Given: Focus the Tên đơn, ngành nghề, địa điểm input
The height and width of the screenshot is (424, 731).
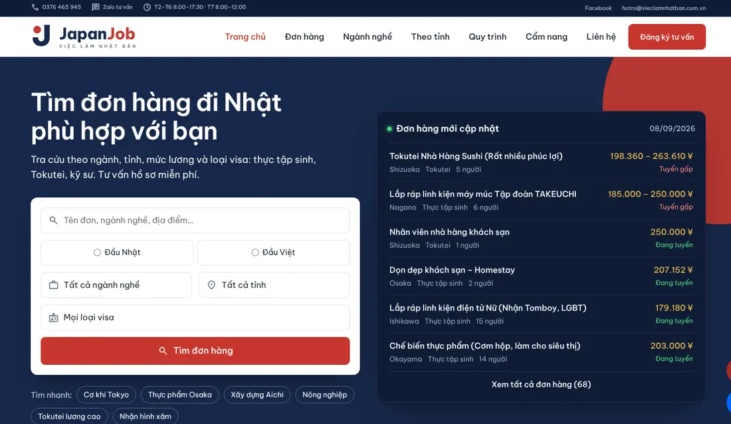Looking at the screenshot, I should pyautogui.click(x=195, y=220).
